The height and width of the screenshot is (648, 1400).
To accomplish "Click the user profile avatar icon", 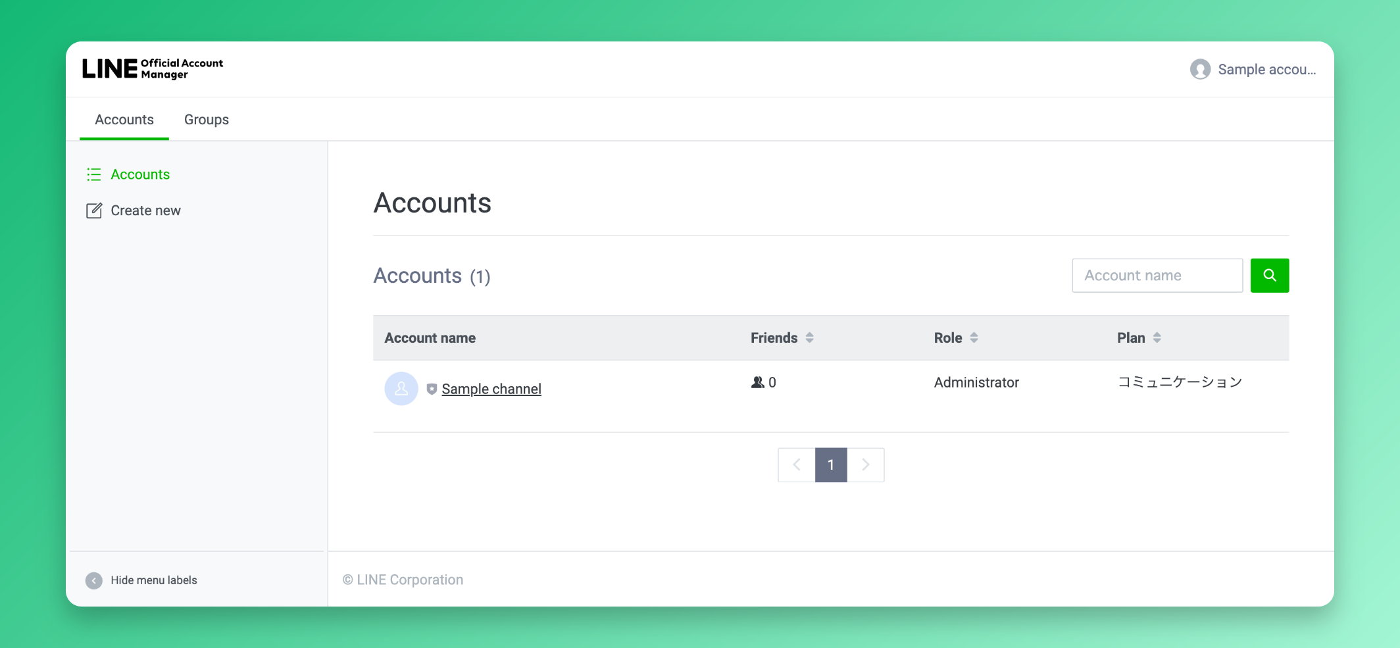I will click(x=1200, y=70).
